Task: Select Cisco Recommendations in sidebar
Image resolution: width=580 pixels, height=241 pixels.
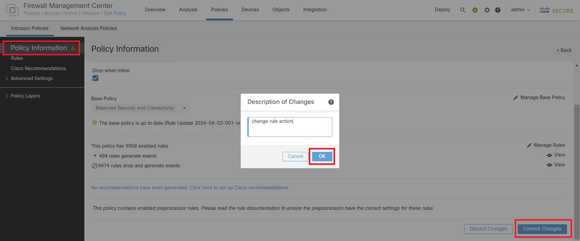Action: (38, 68)
